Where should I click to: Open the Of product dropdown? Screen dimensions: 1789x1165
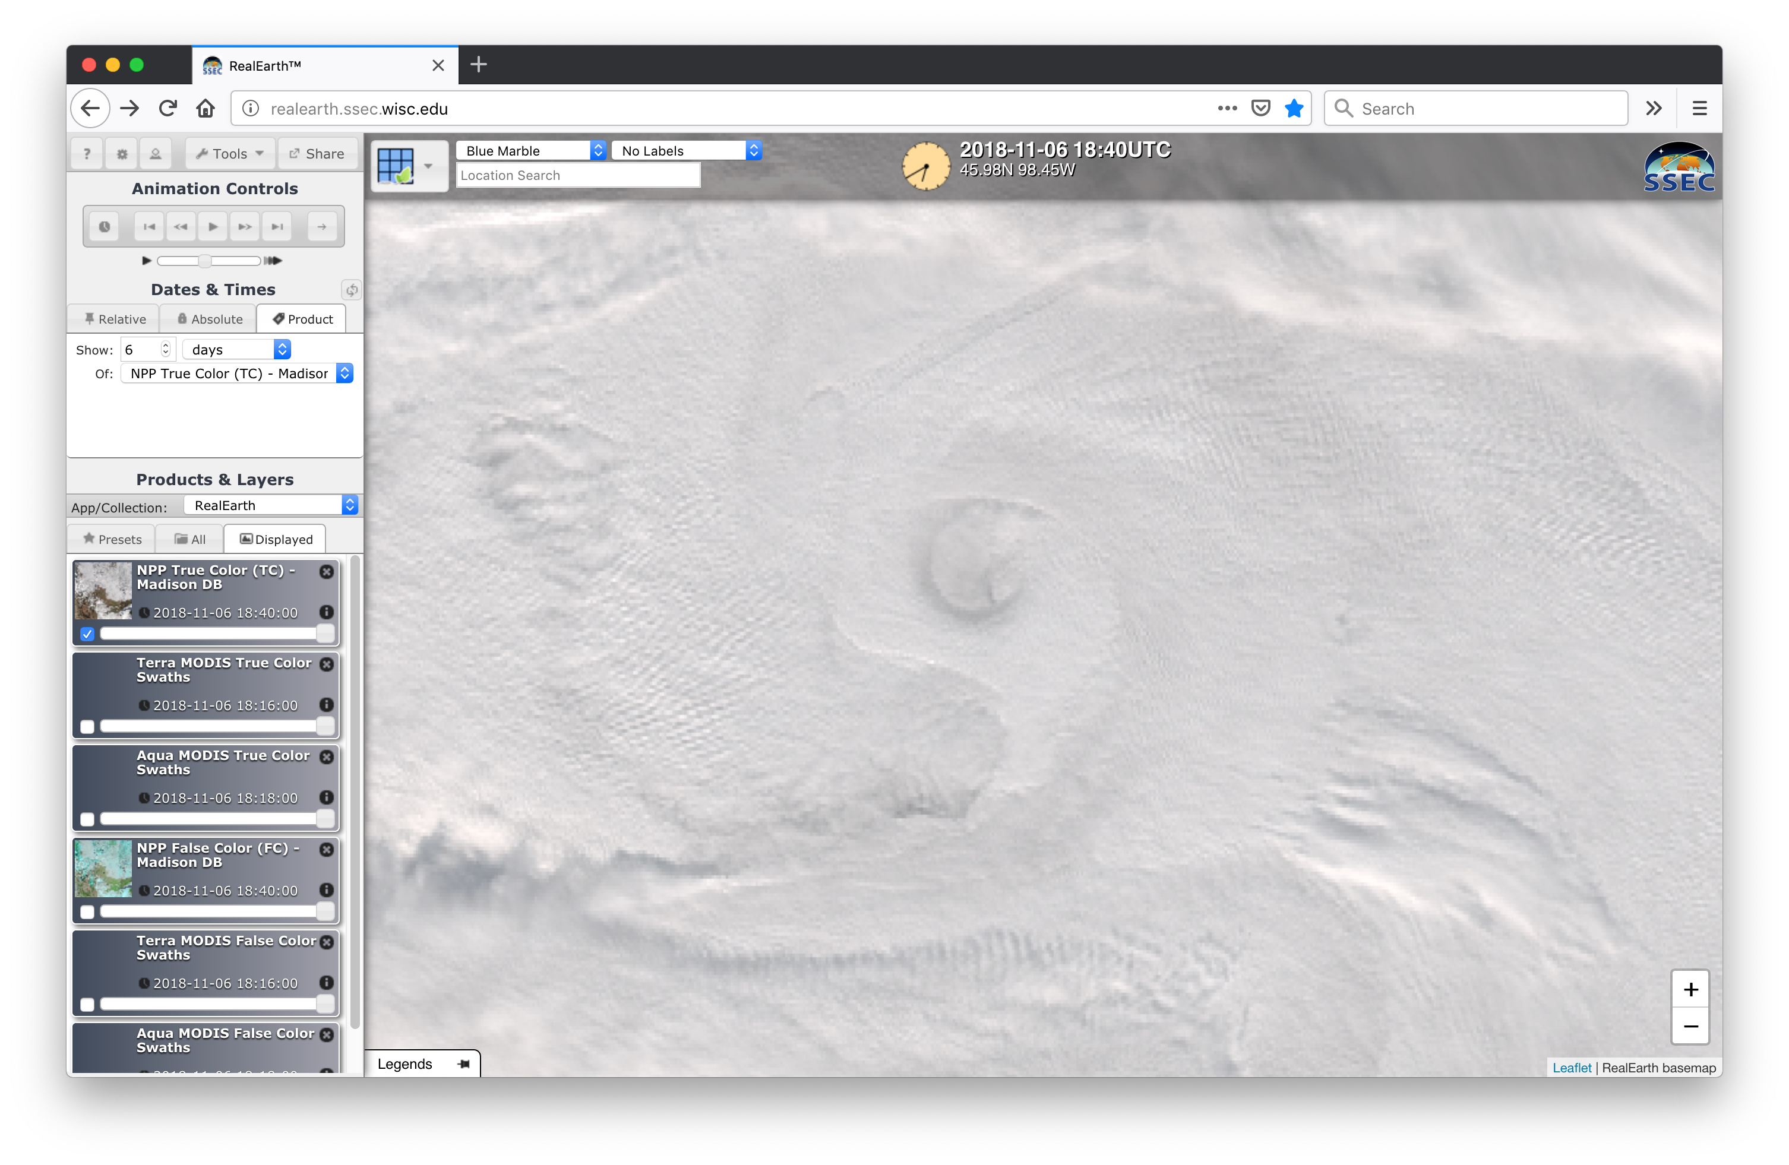point(237,373)
